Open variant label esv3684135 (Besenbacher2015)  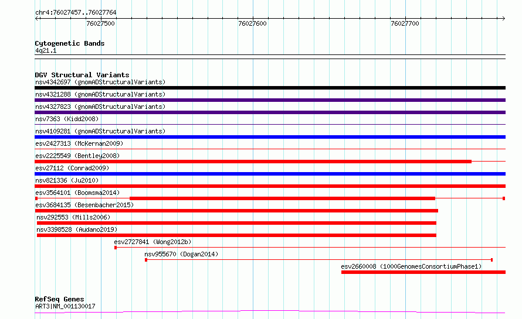tap(84, 205)
